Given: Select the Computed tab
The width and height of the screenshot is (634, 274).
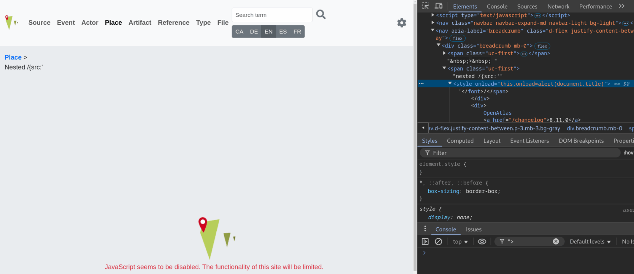Looking at the screenshot, I should pyautogui.click(x=460, y=141).
